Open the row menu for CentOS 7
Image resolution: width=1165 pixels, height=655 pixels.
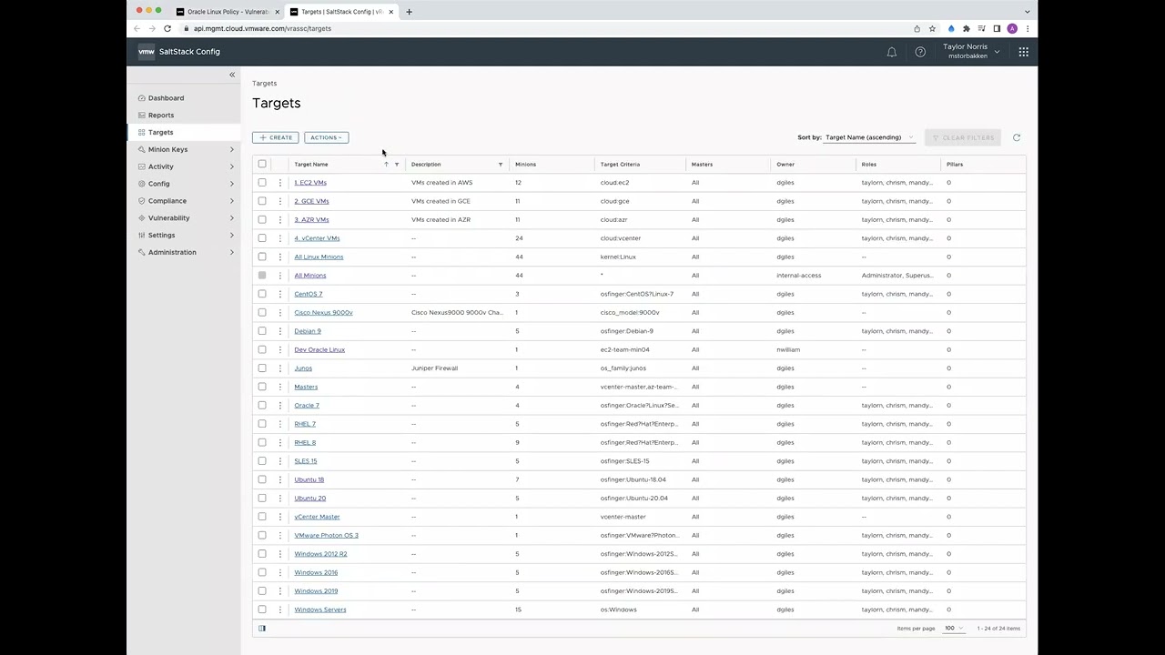click(280, 294)
